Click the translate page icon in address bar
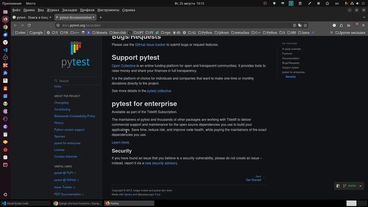Screen dimensions: 368x207 coord(300,25)
